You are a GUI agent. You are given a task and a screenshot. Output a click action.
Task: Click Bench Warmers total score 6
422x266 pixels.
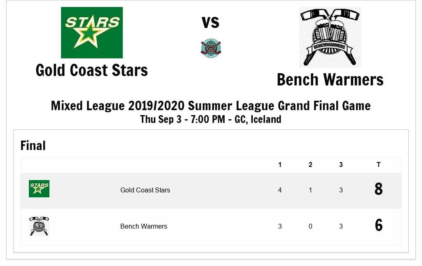(378, 226)
